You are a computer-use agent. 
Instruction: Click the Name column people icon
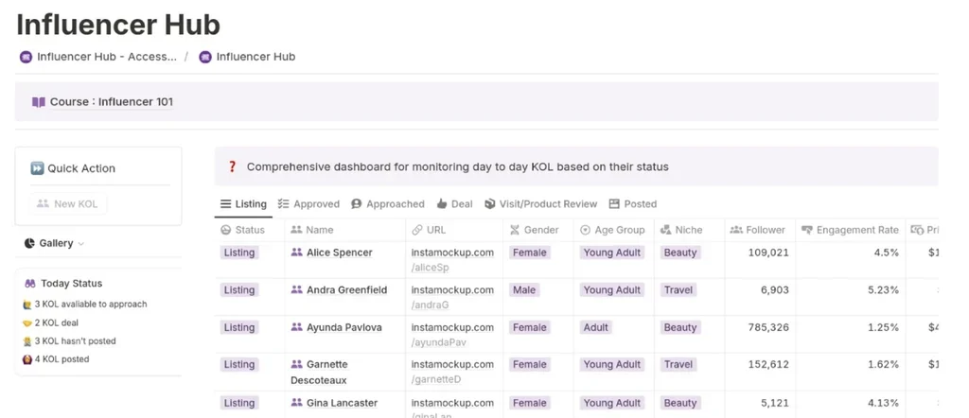[x=296, y=230]
